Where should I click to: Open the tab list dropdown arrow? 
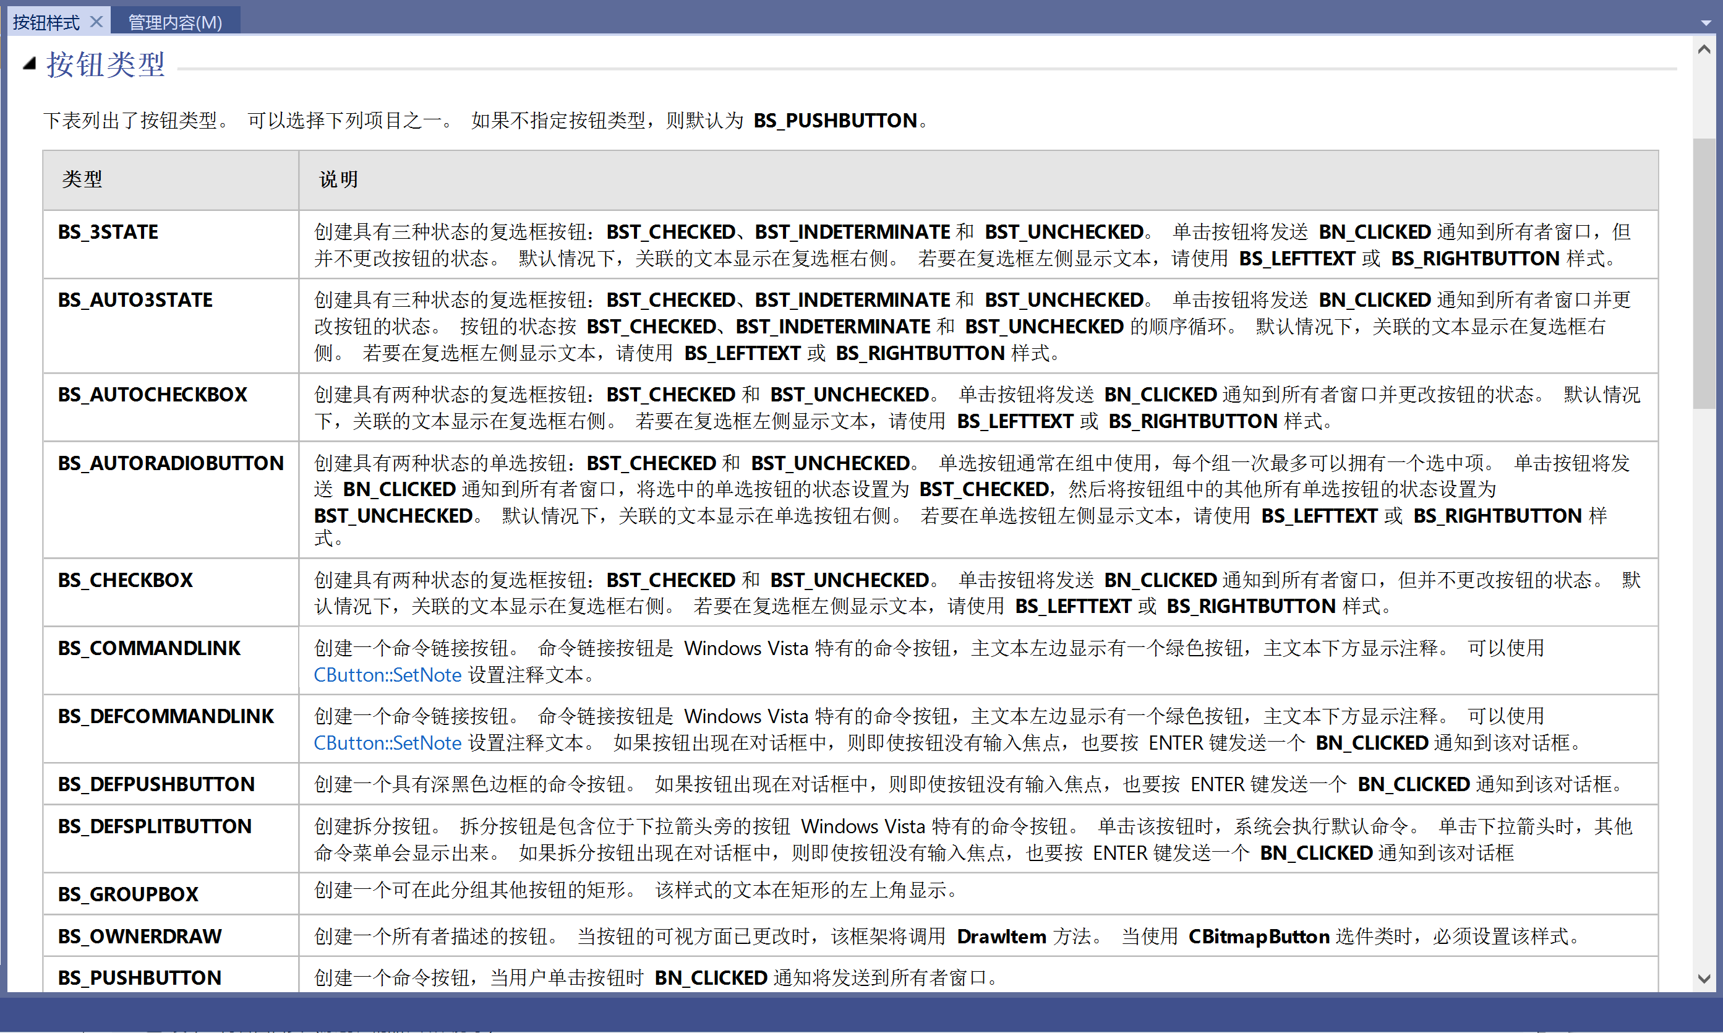point(1705,22)
